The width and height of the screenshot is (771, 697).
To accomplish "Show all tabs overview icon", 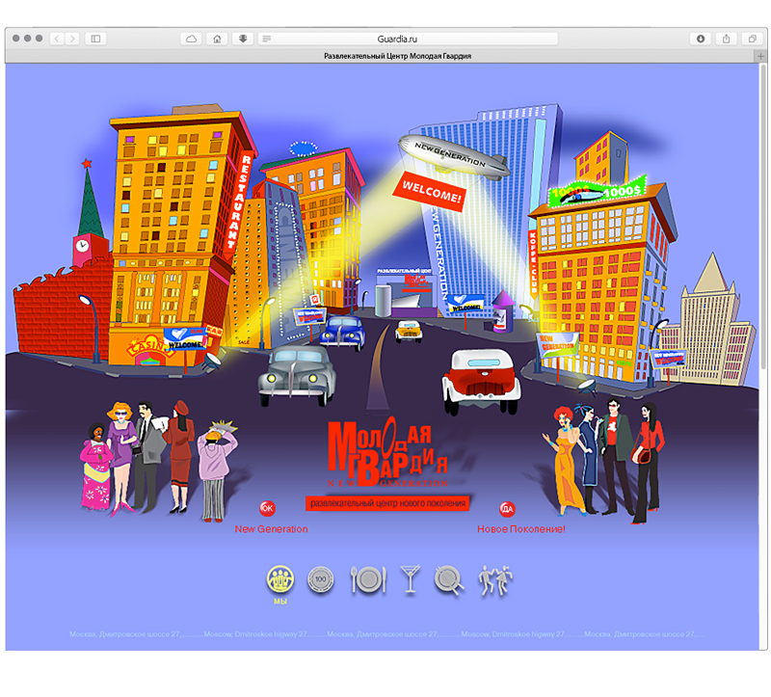I will point(752,39).
